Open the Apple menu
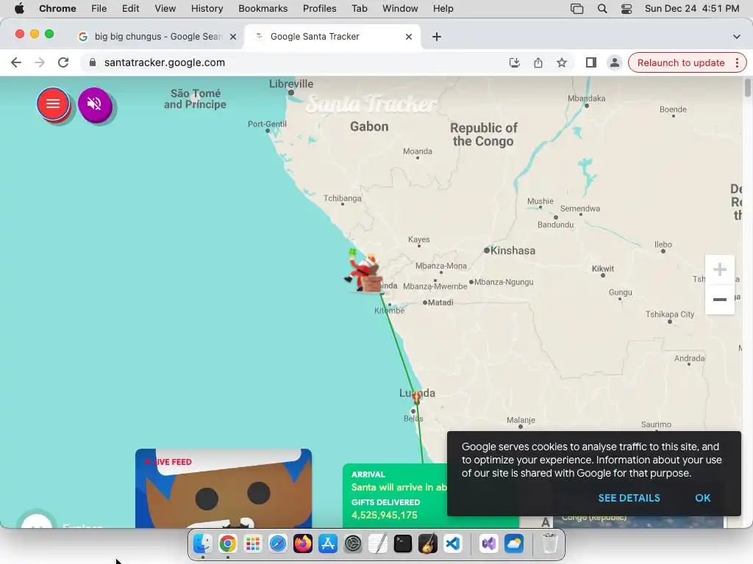 click(19, 9)
